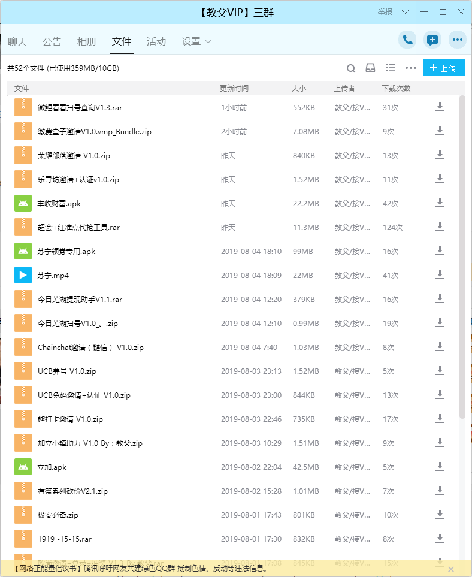Click the uploader name of 立加.apk

point(352,467)
